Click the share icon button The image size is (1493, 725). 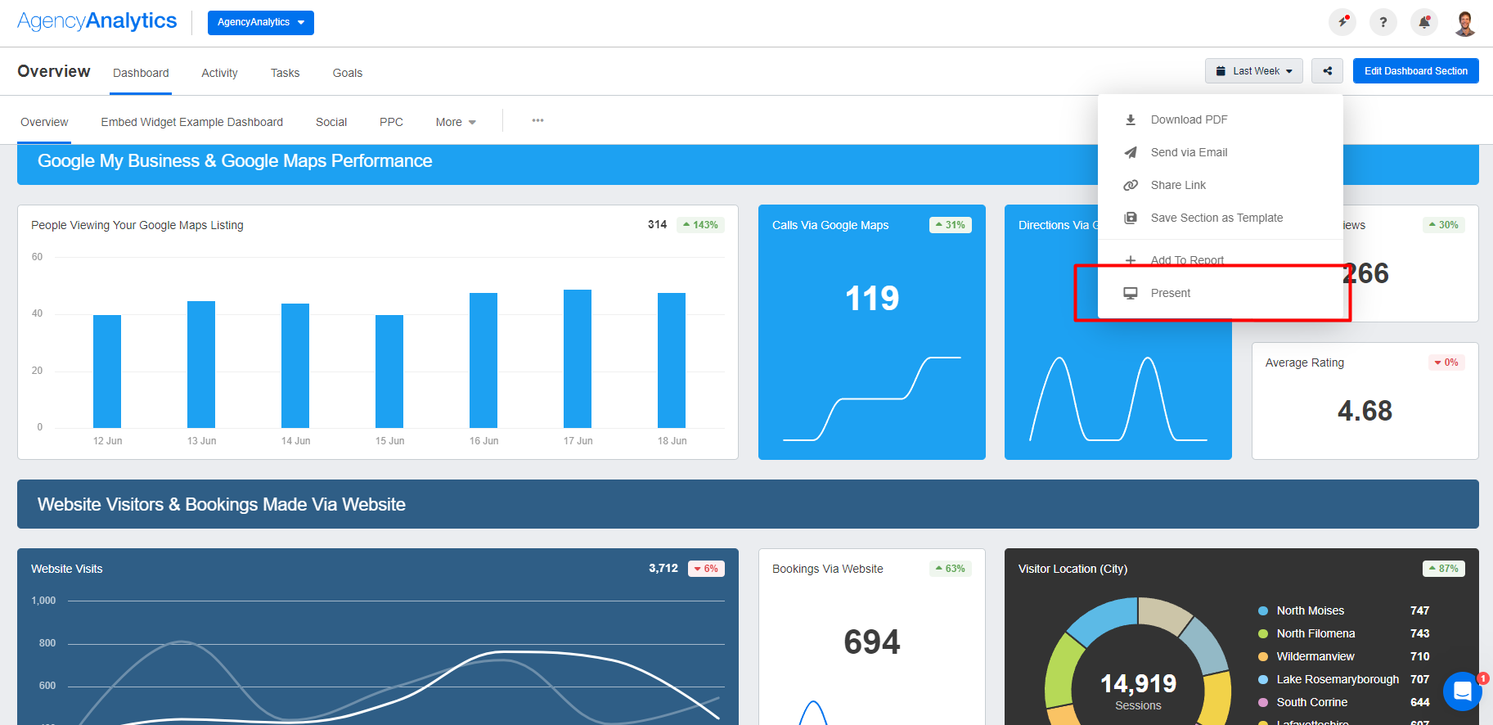point(1327,71)
